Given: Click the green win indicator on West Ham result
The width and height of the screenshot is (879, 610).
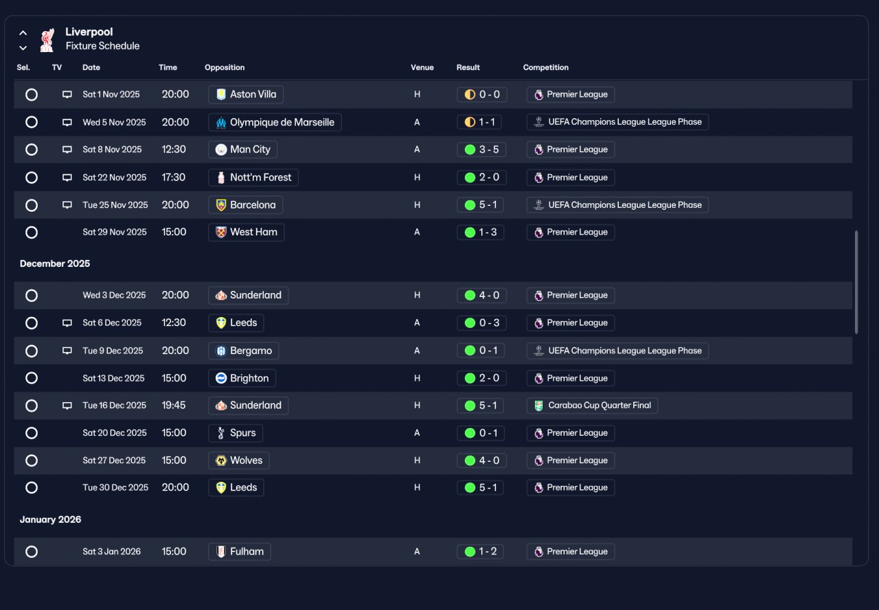Looking at the screenshot, I should pos(470,233).
